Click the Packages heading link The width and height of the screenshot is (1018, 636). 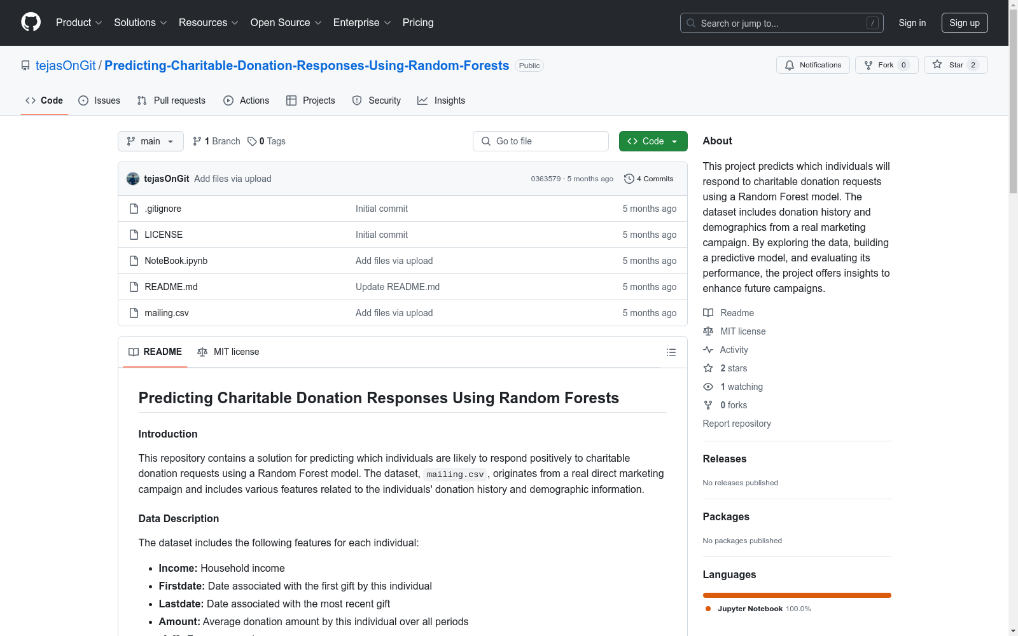pos(726,517)
